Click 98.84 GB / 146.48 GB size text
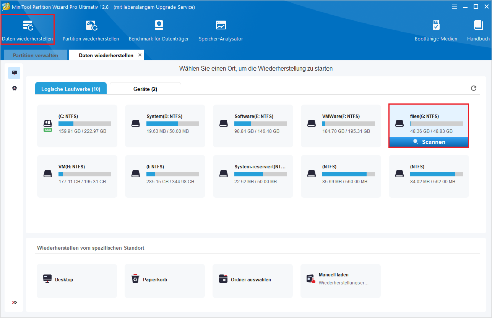This screenshot has height=318, width=492. click(257, 131)
